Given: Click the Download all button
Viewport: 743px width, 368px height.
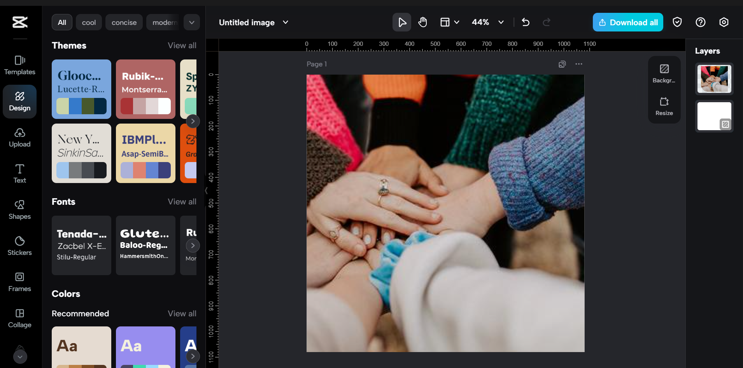Looking at the screenshot, I should click(x=627, y=22).
